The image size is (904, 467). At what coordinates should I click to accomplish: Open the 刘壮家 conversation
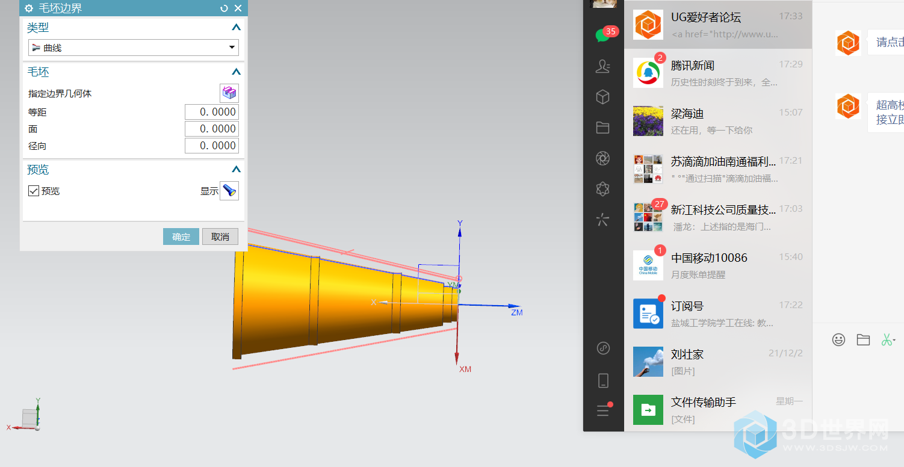coord(718,362)
